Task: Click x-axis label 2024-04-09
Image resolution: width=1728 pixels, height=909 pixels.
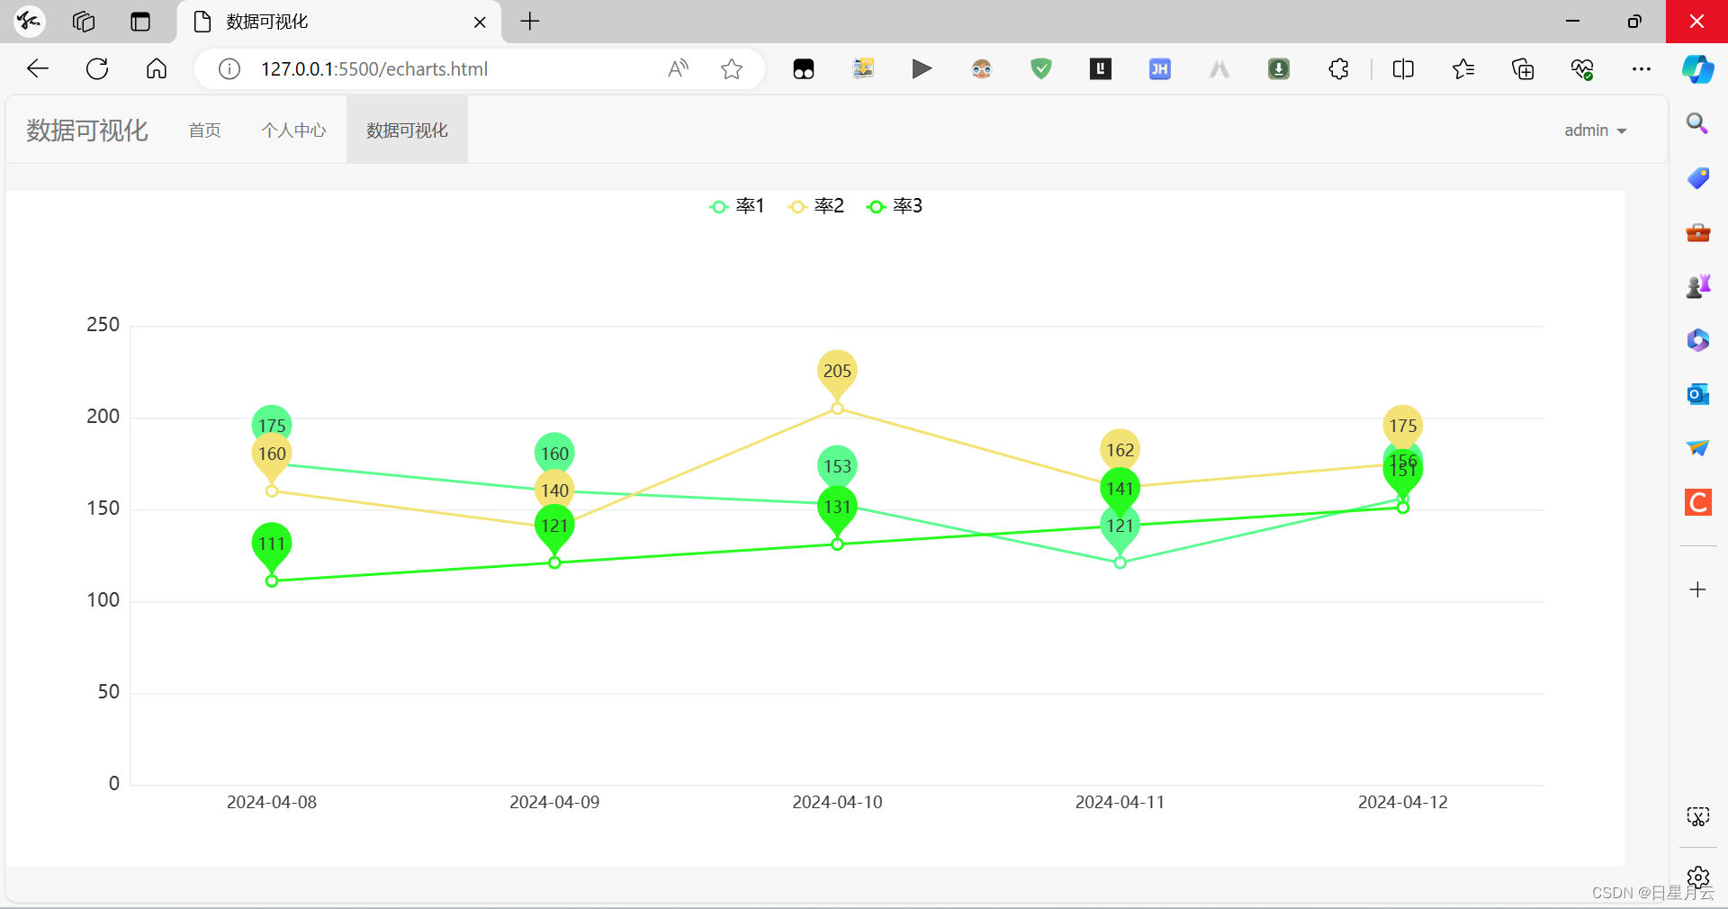Action: 554,802
